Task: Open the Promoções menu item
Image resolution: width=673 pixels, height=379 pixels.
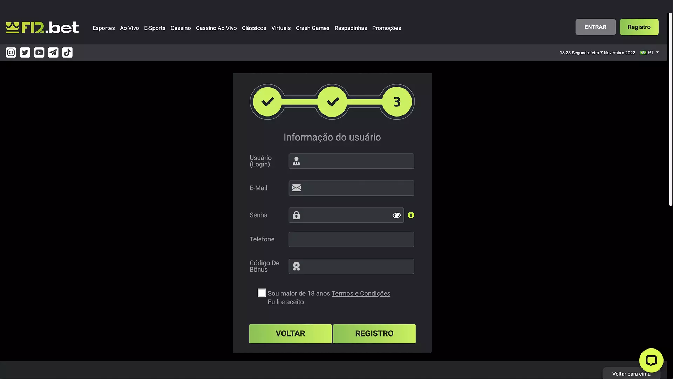Action: click(x=386, y=28)
